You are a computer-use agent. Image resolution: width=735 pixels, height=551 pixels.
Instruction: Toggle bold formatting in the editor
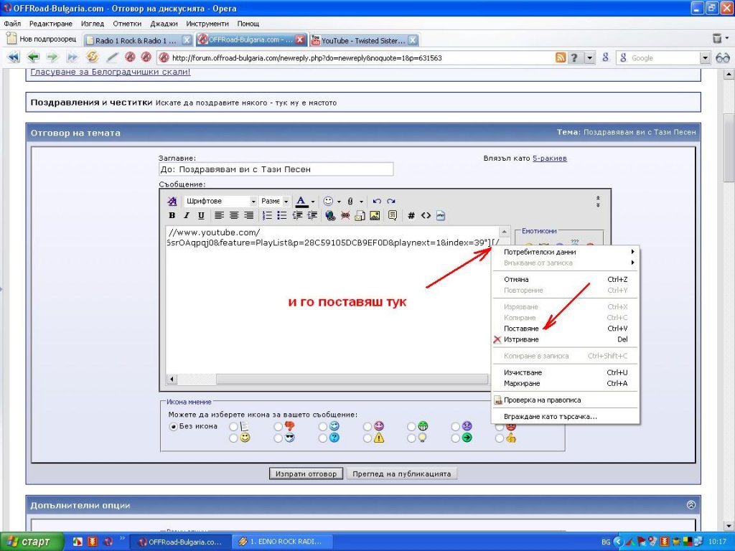point(172,215)
